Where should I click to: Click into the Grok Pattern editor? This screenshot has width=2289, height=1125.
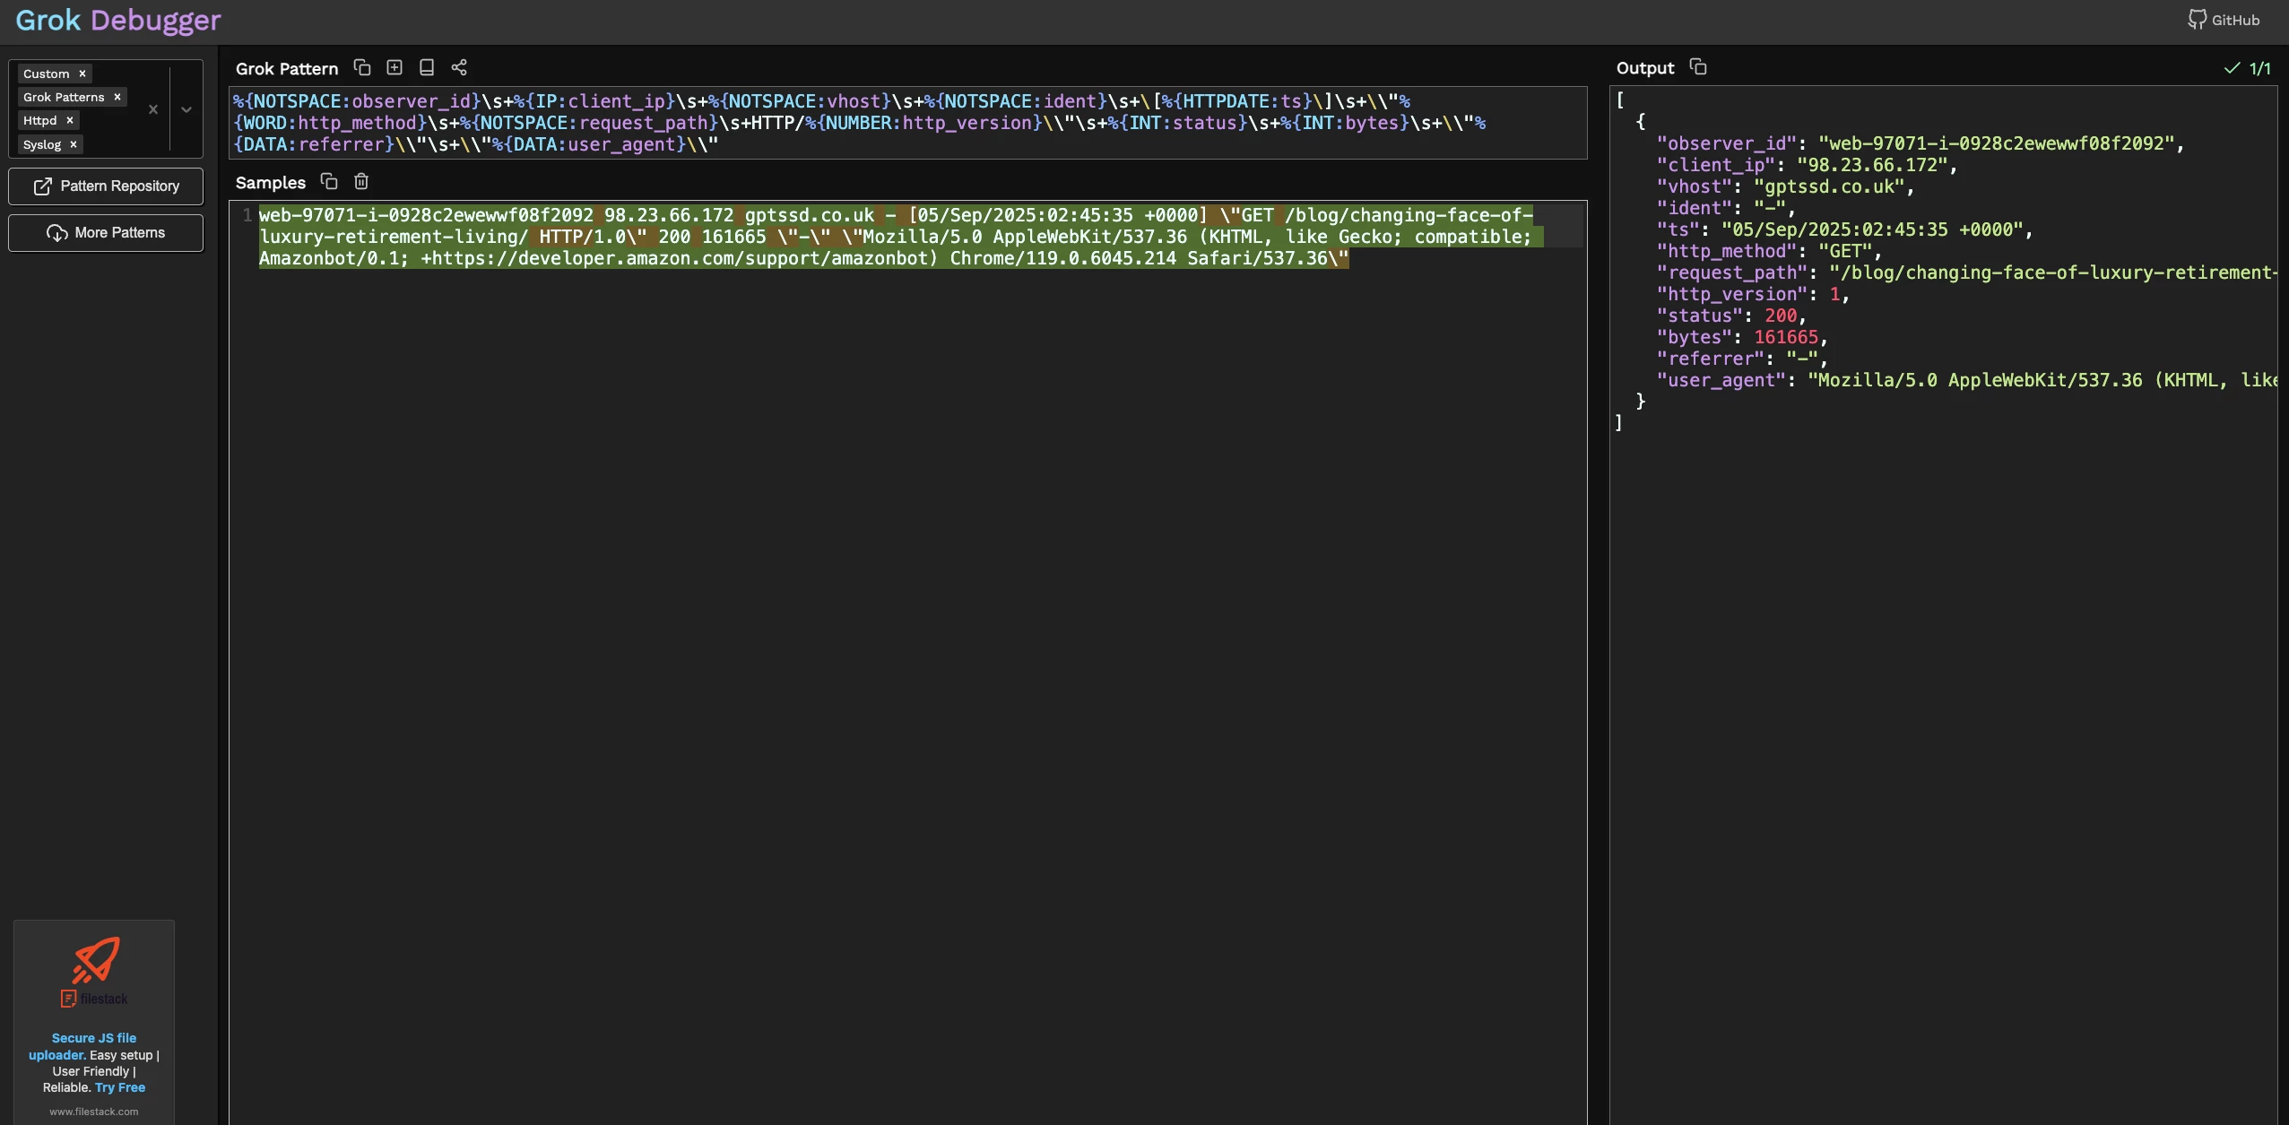point(907,123)
